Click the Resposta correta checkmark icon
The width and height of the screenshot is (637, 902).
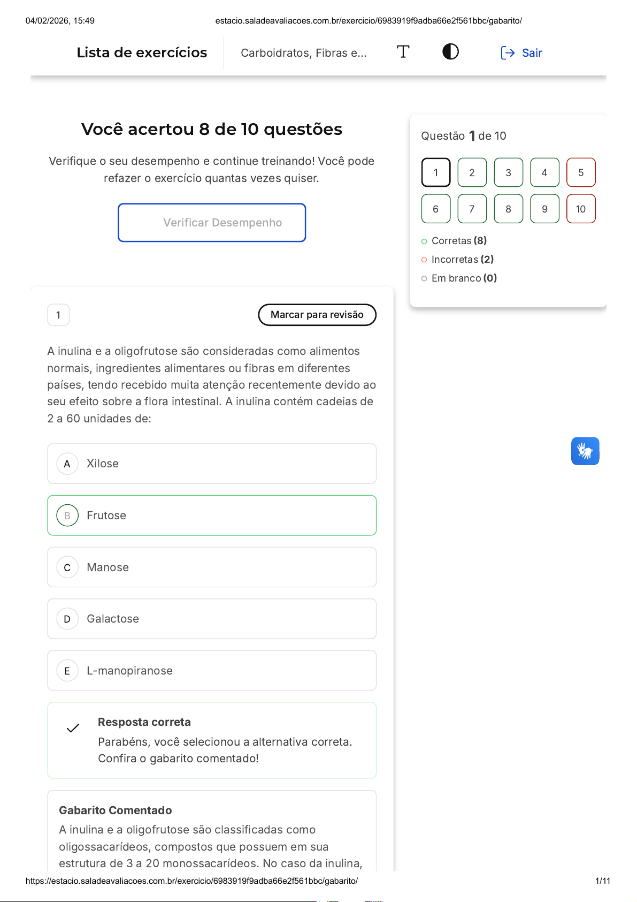coord(73,728)
